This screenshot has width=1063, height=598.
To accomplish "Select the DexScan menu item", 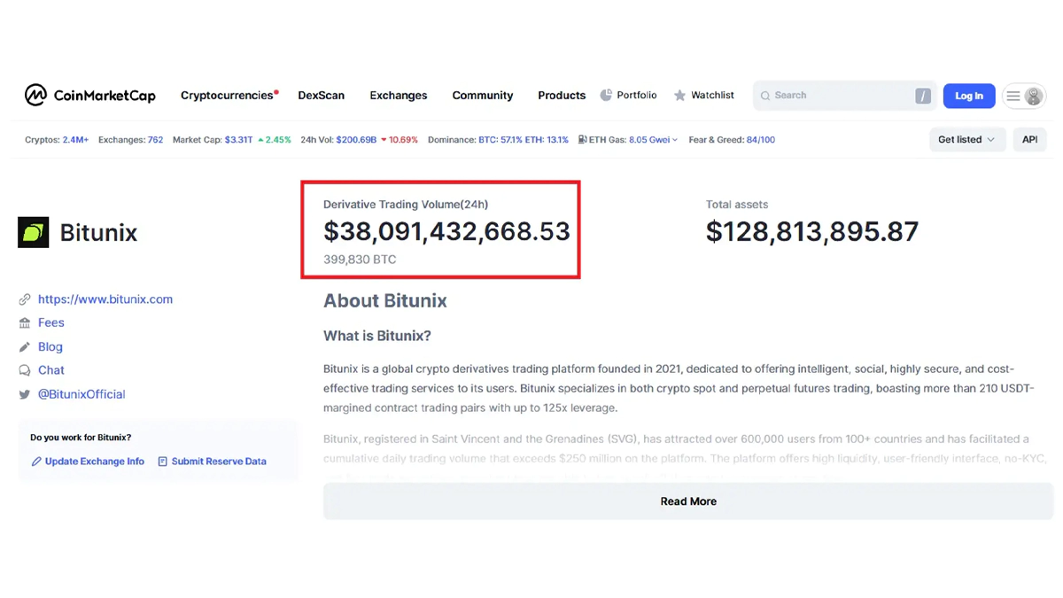I will click(x=321, y=96).
